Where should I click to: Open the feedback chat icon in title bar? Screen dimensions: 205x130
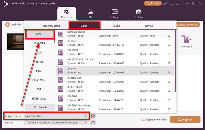click(171, 3)
